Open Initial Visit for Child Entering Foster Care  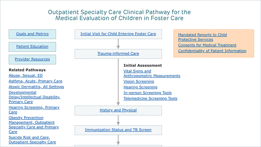point(118,34)
